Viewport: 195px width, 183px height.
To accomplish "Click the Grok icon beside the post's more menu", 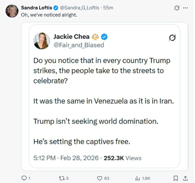I will point(177,8).
